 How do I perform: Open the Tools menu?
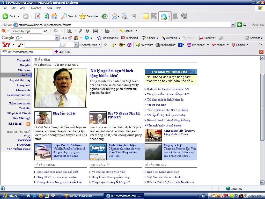tap(48, 8)
